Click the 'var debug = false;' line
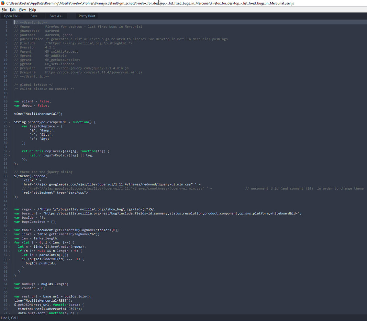 pos(31,106)
